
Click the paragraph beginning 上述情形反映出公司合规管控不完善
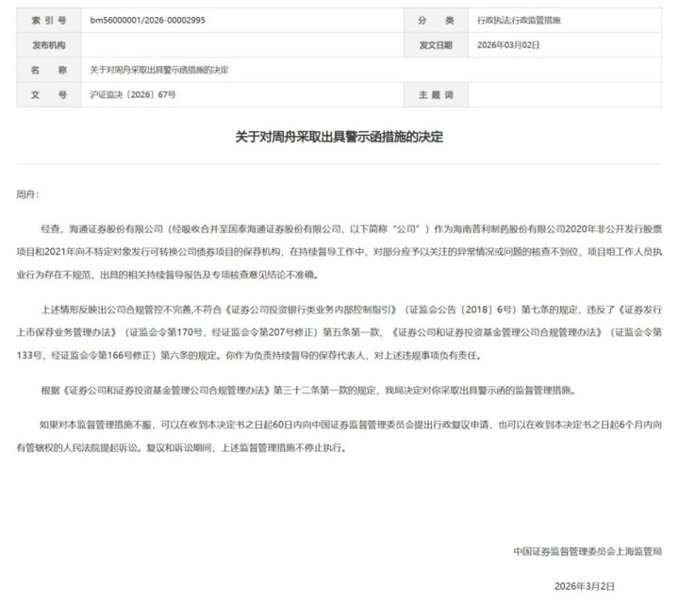[x=339, y=332]
